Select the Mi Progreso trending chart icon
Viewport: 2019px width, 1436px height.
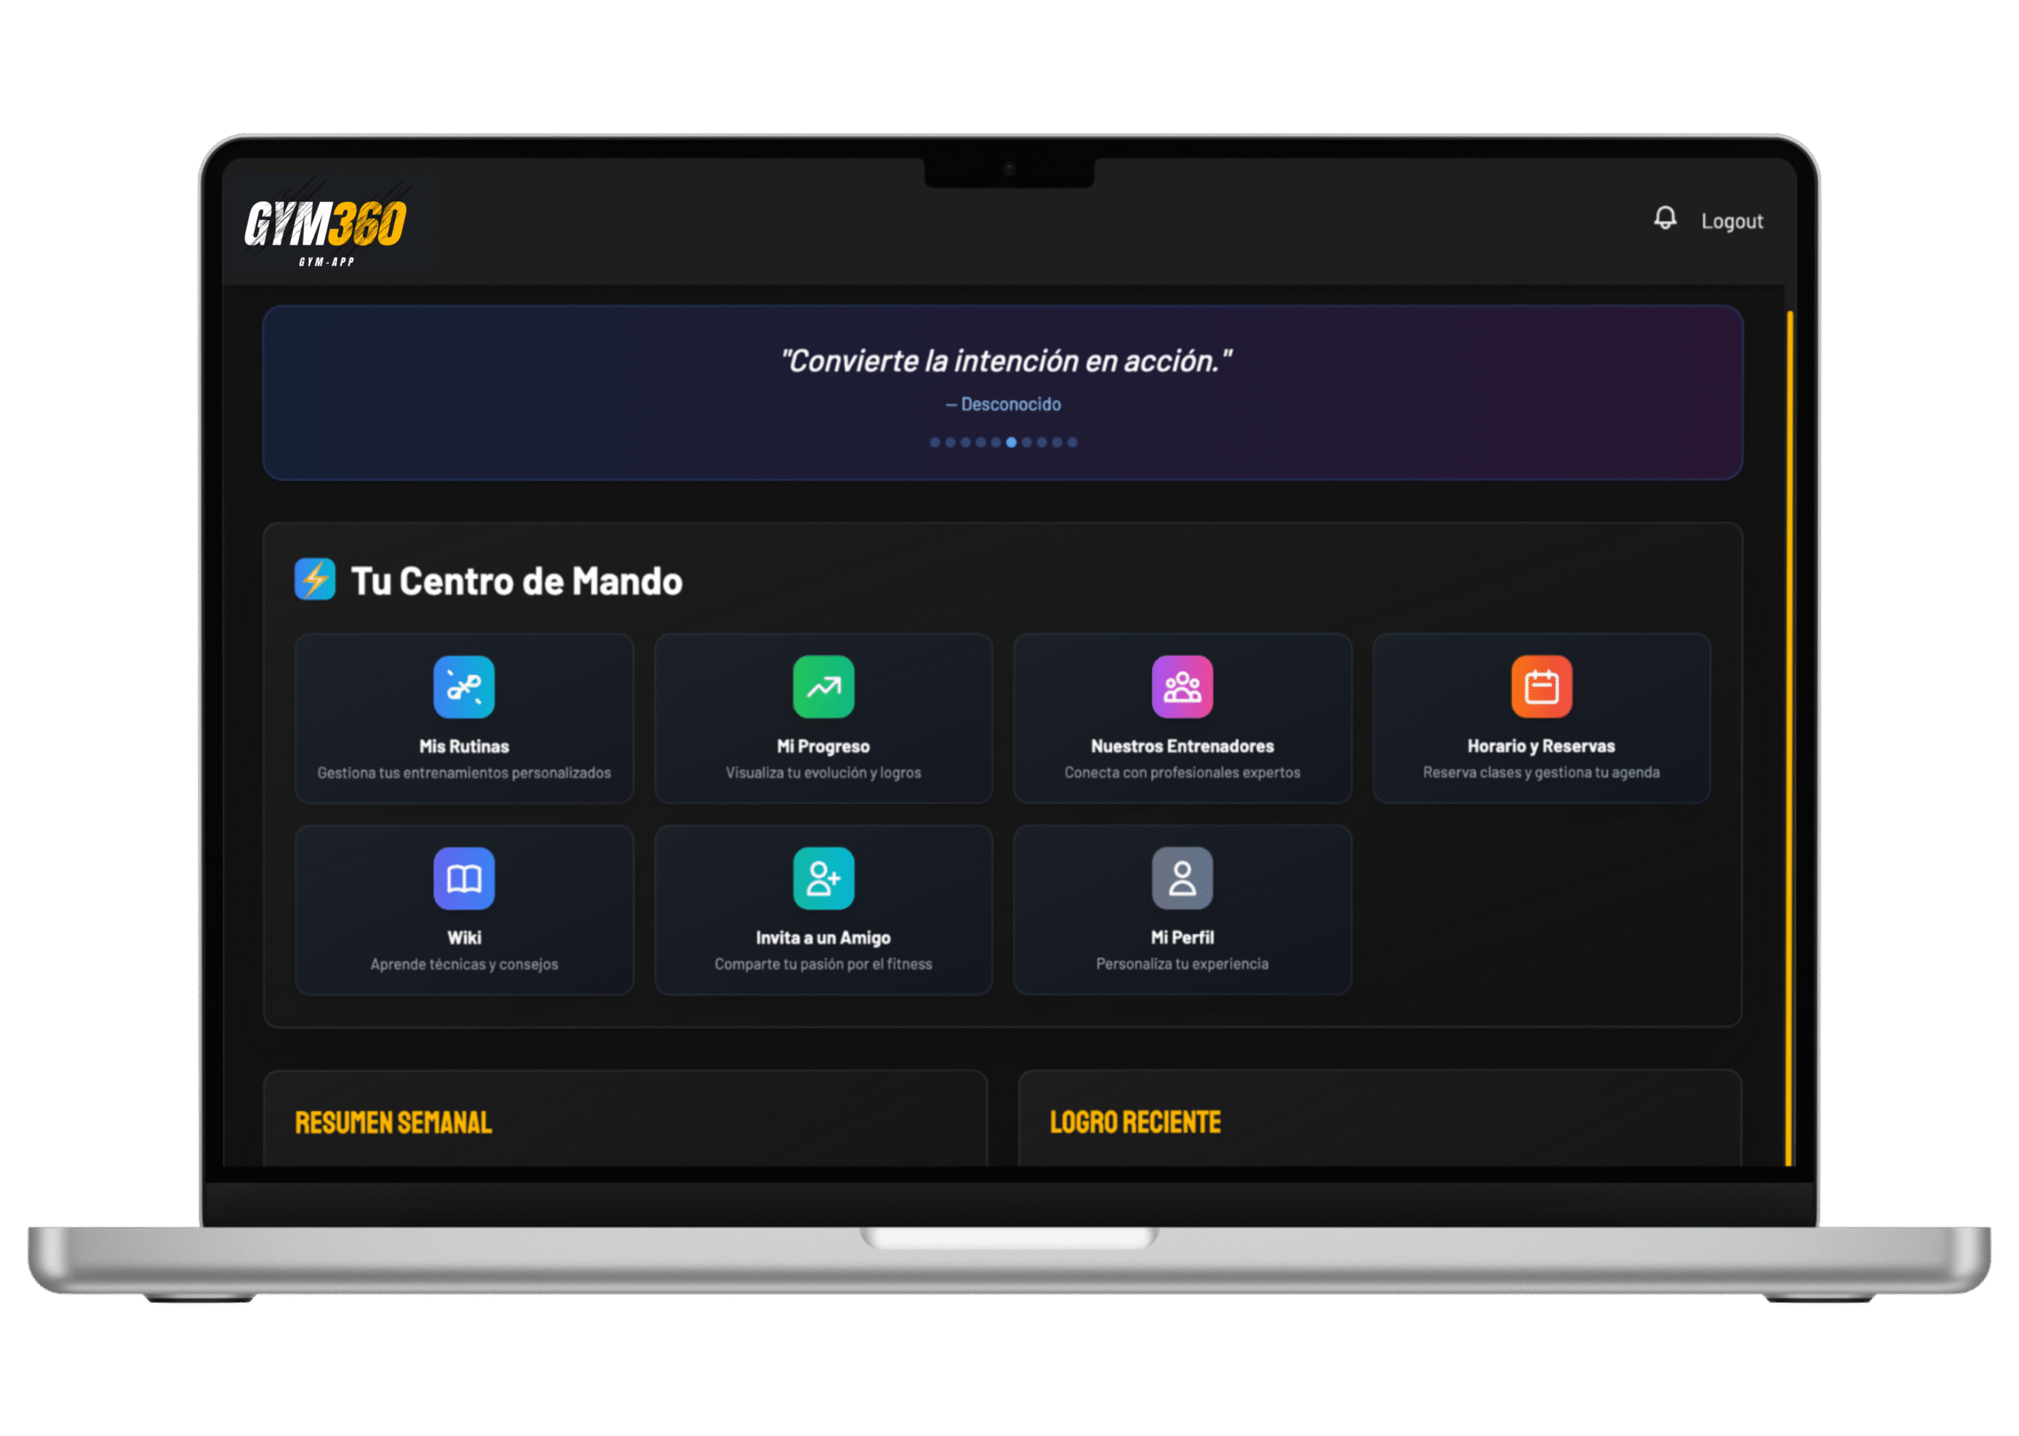pyautogui.click(x=823, y=687)
